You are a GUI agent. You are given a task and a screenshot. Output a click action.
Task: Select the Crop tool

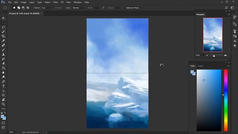coord(3,36)
